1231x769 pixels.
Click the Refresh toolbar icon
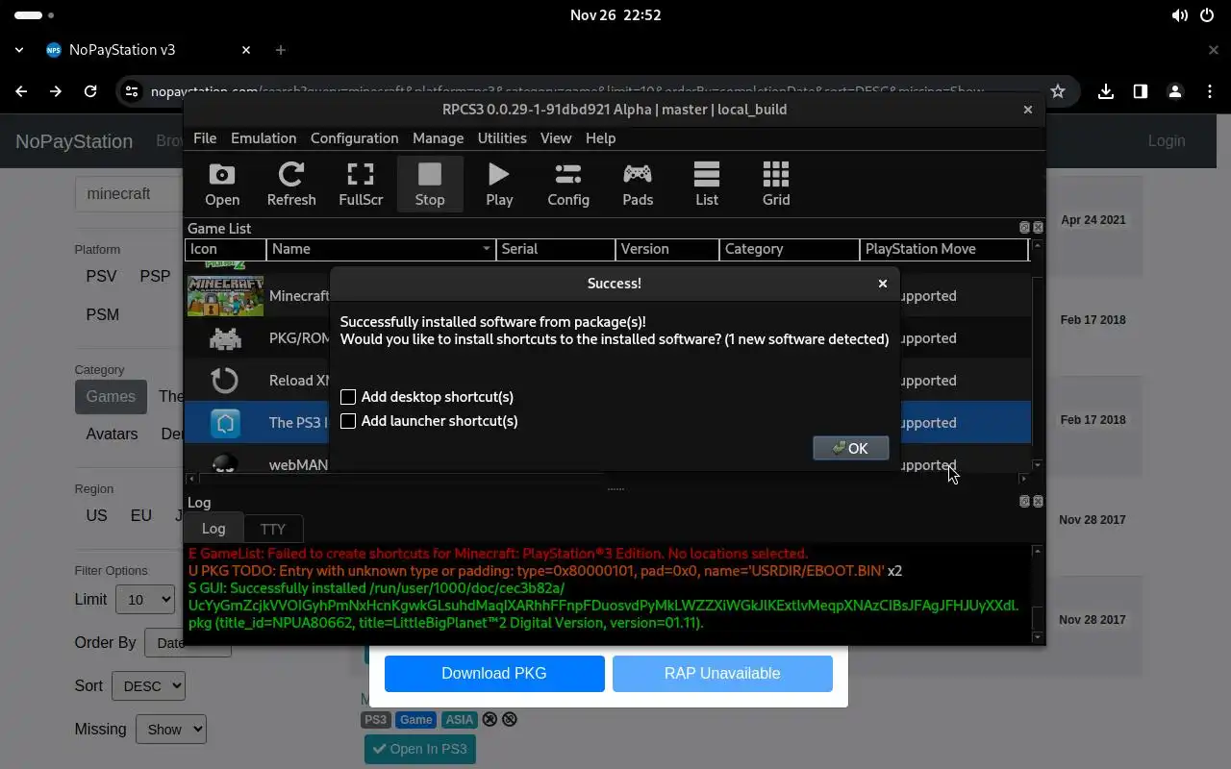coord(291,184)
